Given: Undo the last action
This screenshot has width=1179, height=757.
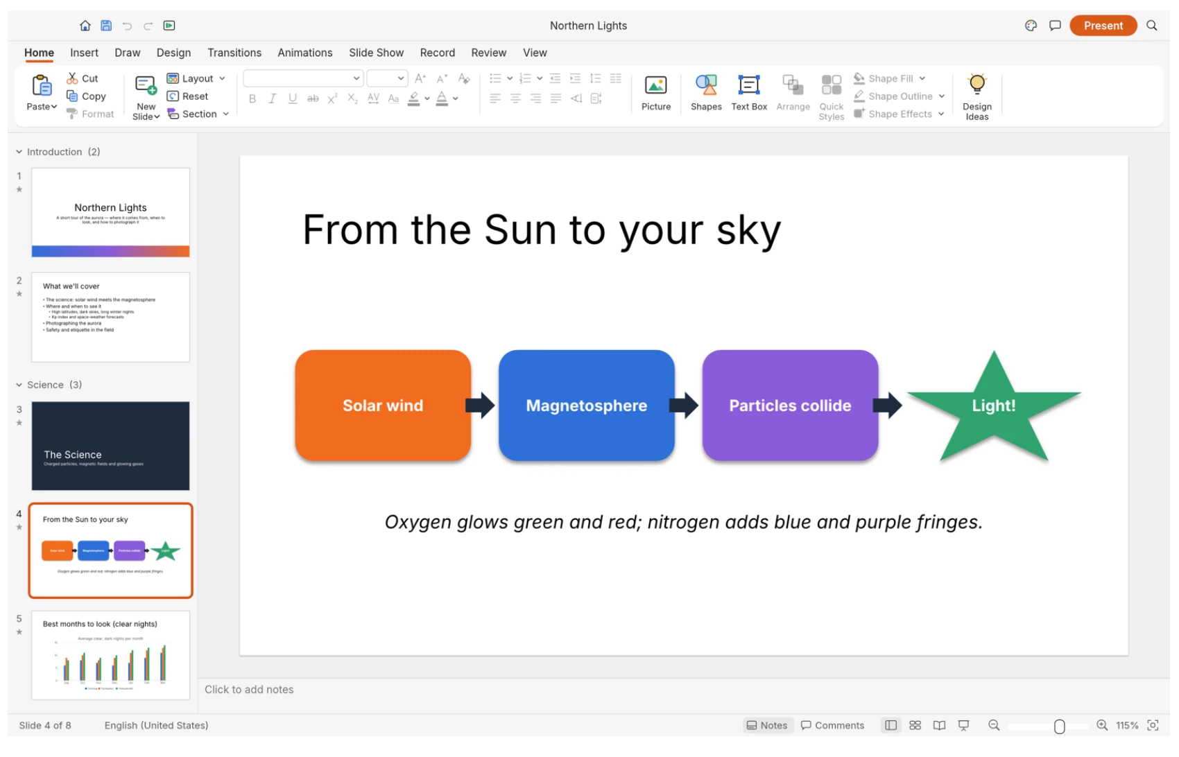Looking at the screenshot, I should [x=127, y=26].
